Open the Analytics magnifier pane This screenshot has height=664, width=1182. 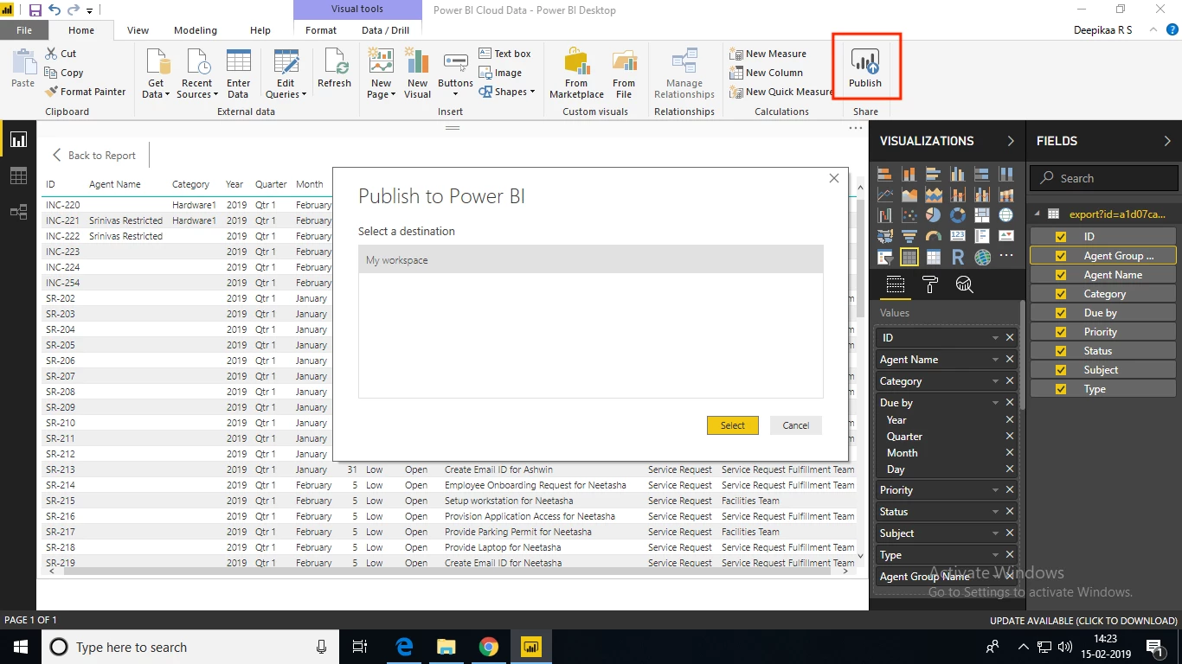coord(964,284)
